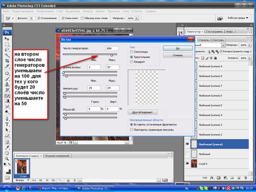Click the Отмена button
This screenshot has width=256, height=192.
178,55
